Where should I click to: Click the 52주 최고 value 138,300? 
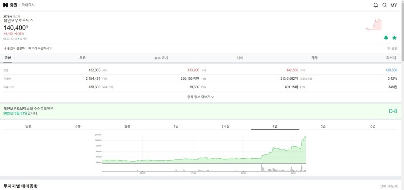[94, 87]
